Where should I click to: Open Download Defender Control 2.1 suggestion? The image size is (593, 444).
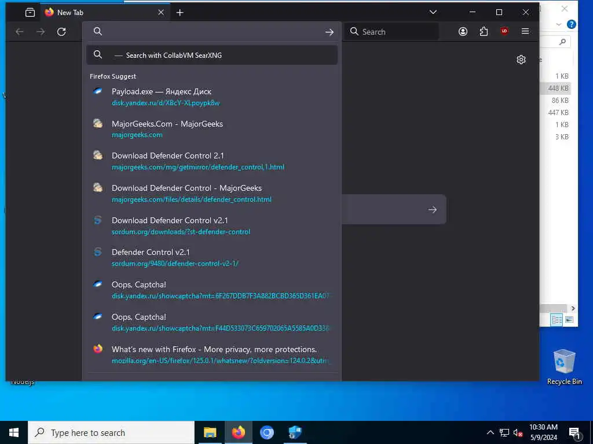pos(212,161)
